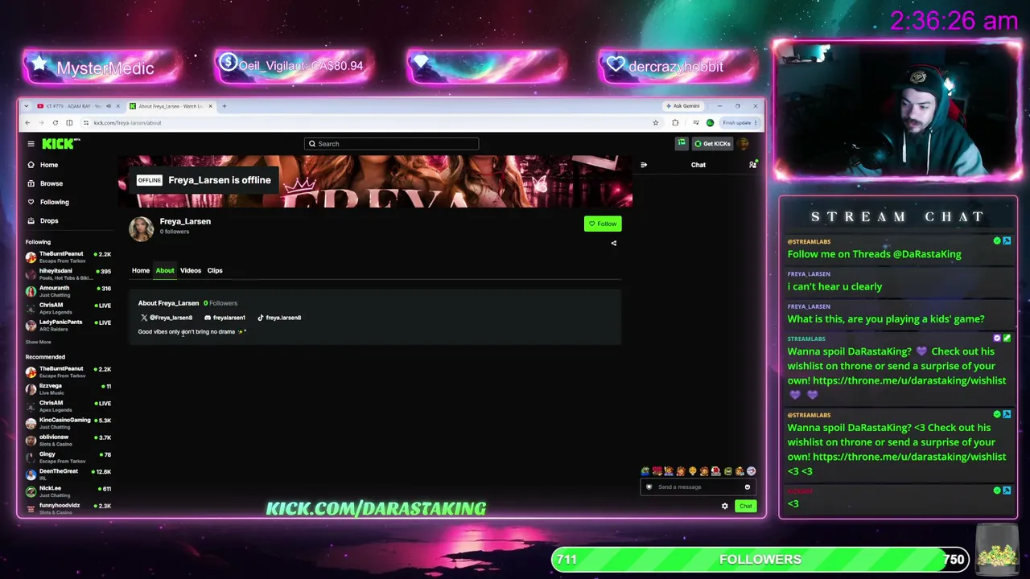
Task: Switch to the channel Home tab
Action: click(141, 270)
